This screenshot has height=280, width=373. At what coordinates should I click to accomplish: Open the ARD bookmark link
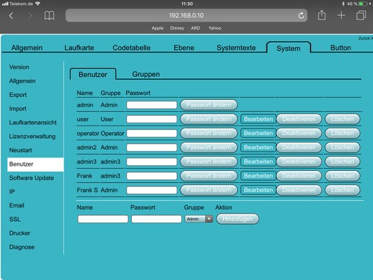(195, 28)
